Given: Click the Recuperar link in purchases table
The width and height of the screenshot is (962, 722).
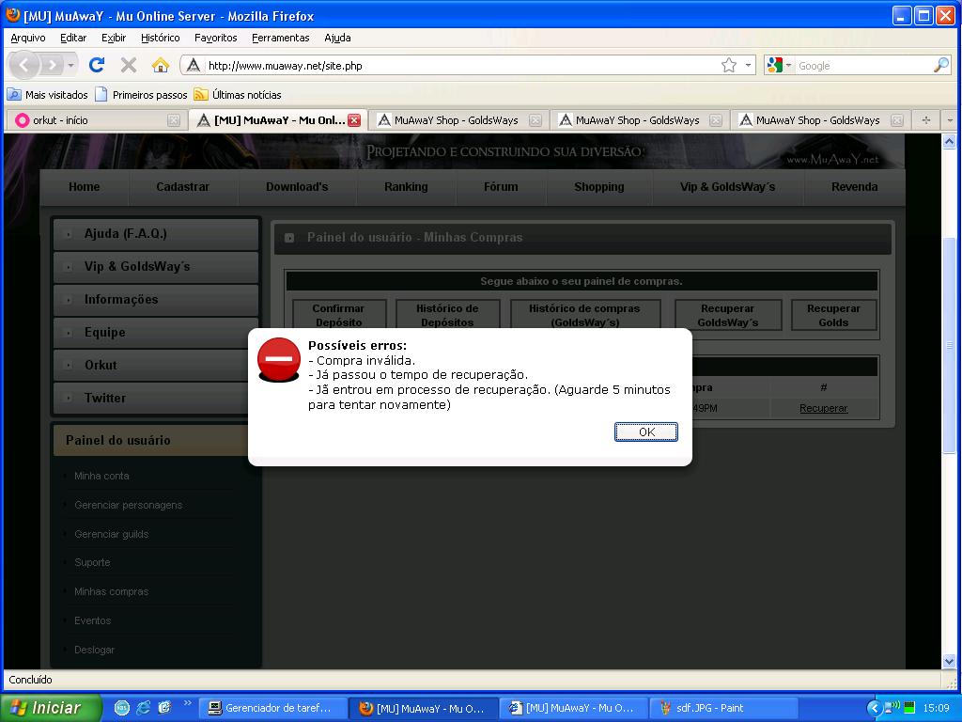Looking at the screenshot, I should (x=823, y=408).
